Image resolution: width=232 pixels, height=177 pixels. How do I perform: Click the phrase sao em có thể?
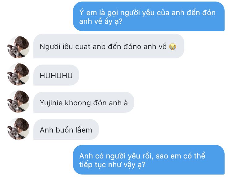coord(181,156)
